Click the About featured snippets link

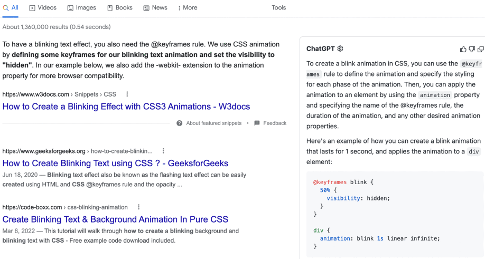point(214,123)
